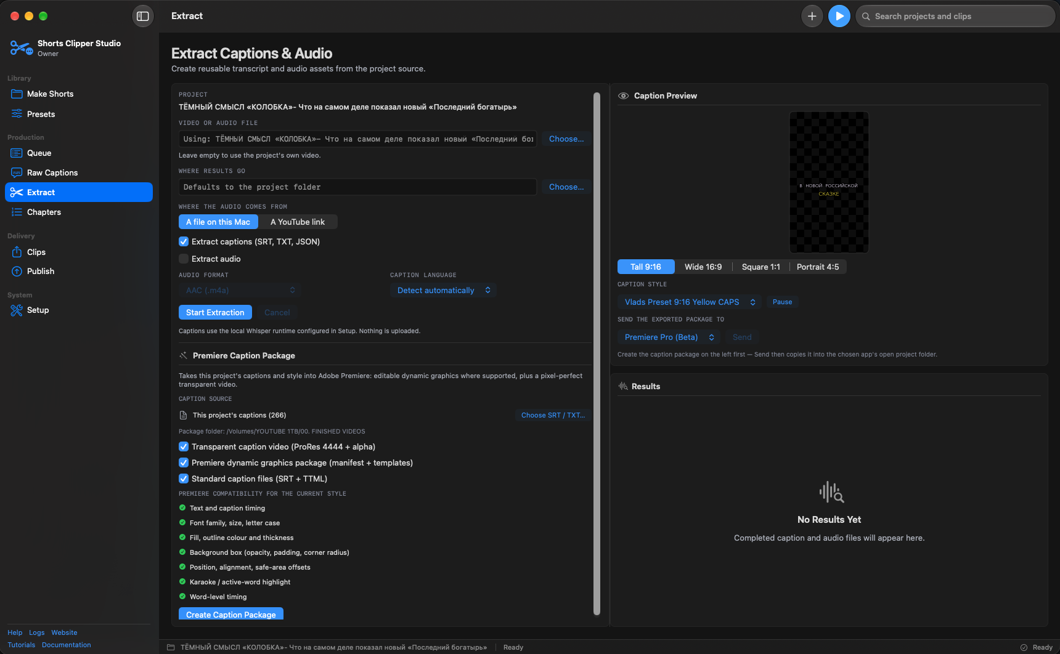Click the Create Caption Package button
The width and height of the screenshot is (1060, 654).
[x=231, y=615]
